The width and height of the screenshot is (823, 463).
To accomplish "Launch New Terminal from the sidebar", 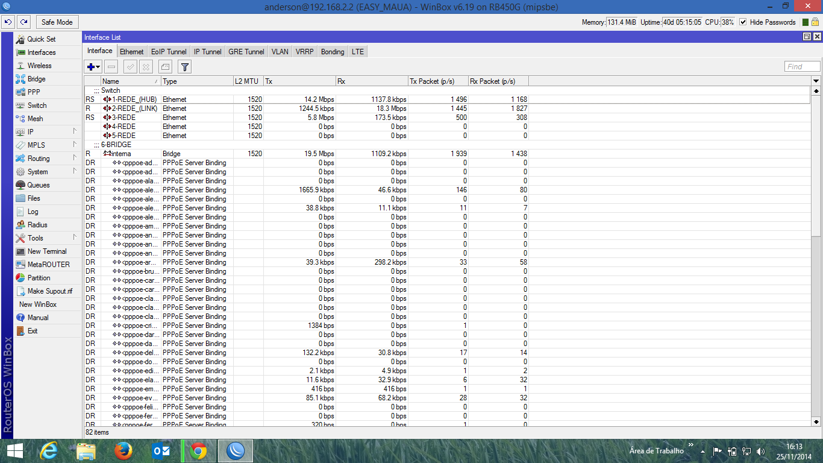I will tap(48, 251).
